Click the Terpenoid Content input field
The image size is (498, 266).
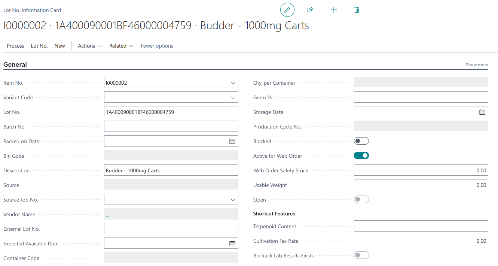tap(421, 226)
